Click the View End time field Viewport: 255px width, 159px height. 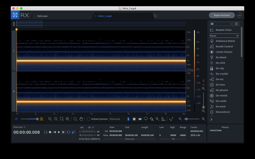[131, 135]
